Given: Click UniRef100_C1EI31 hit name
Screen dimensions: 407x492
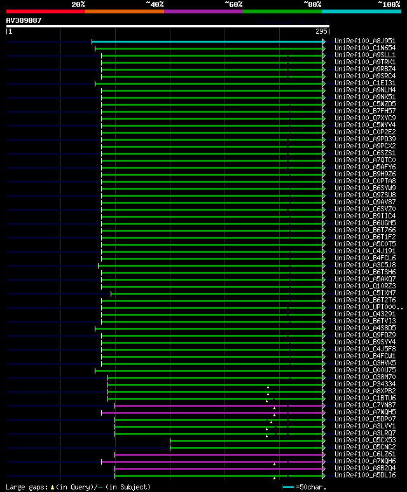Looking at the screenshot, I should click(365, 83).
